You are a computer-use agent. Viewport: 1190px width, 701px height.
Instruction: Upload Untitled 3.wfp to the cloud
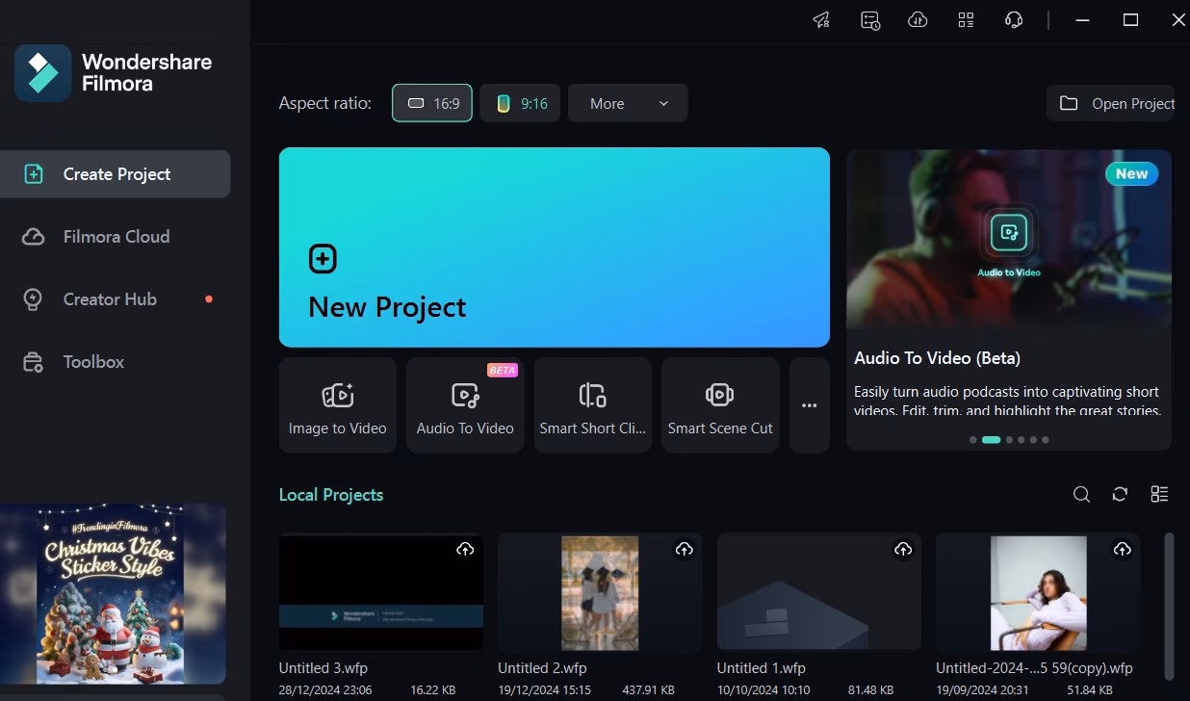coord(465,549)
